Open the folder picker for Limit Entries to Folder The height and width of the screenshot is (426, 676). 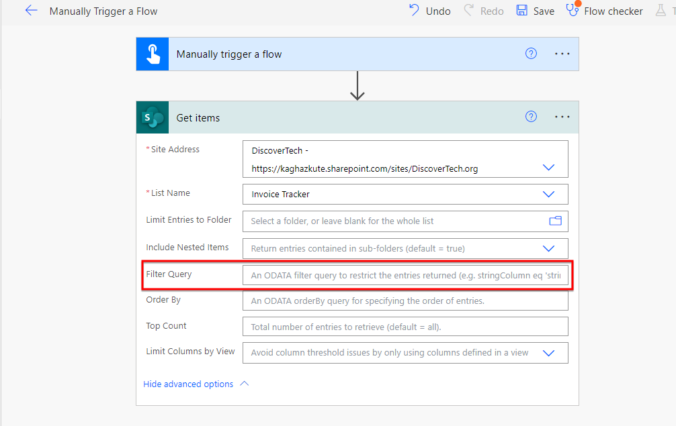[555, 221]
